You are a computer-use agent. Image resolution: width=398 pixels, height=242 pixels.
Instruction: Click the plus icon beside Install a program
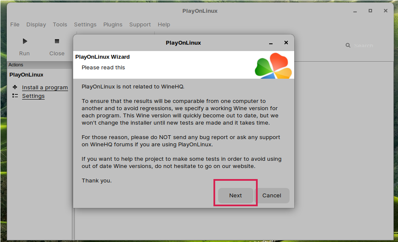[x=15, y=87]
